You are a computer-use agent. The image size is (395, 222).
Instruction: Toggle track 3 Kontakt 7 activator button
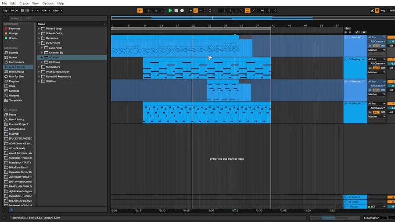coord(391,82)
